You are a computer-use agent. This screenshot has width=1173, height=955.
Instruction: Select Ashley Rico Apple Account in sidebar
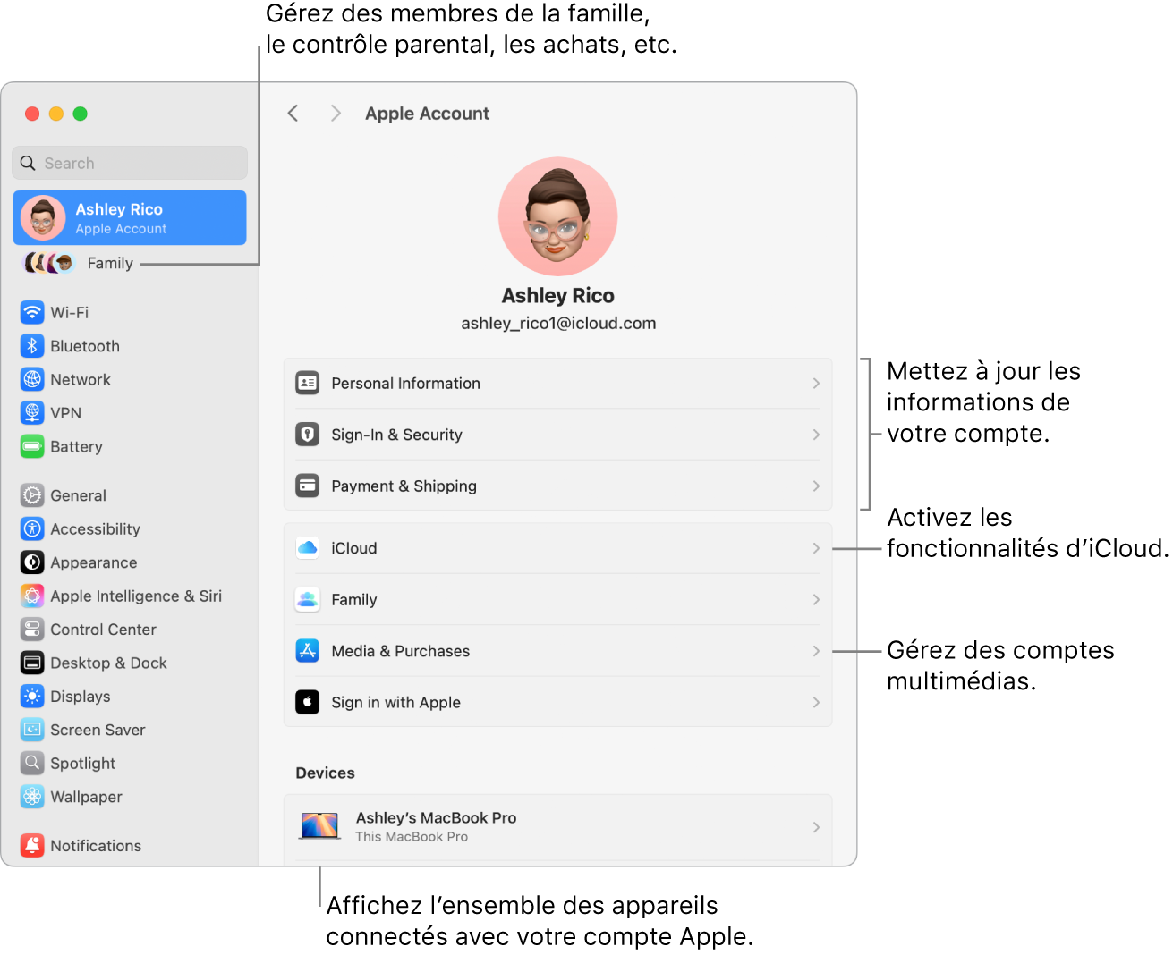click(130, 217)
